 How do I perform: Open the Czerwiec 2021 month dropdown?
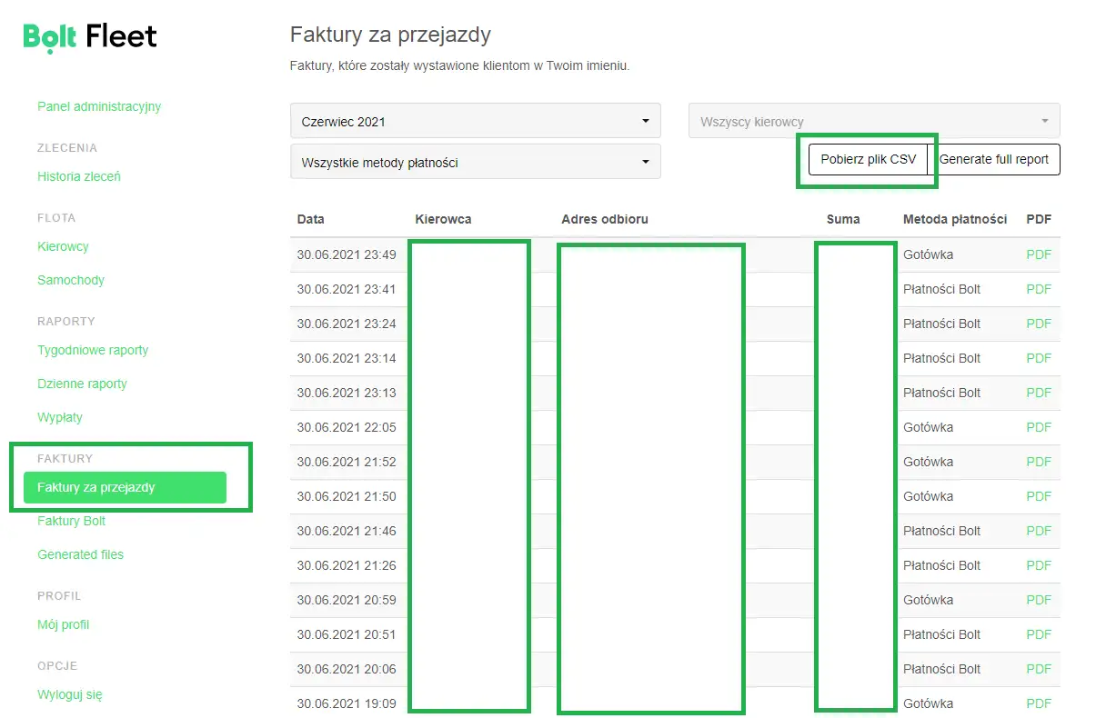pyautogui.click(x=475, y=121)
